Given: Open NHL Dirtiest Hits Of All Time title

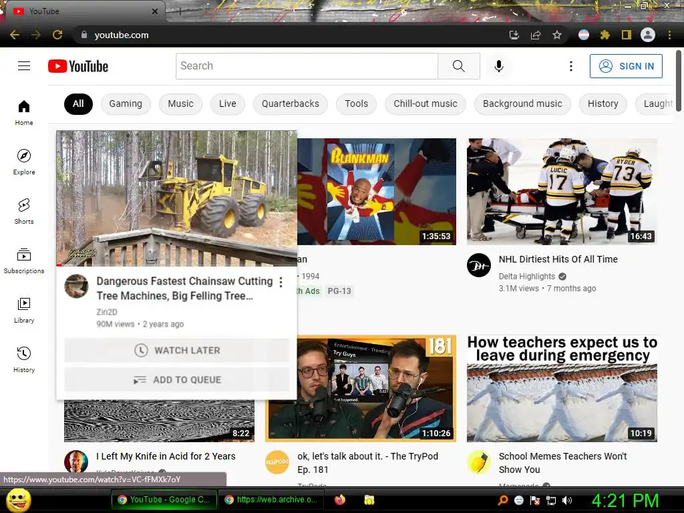Looking at the screenshot, I should [558, 259].
